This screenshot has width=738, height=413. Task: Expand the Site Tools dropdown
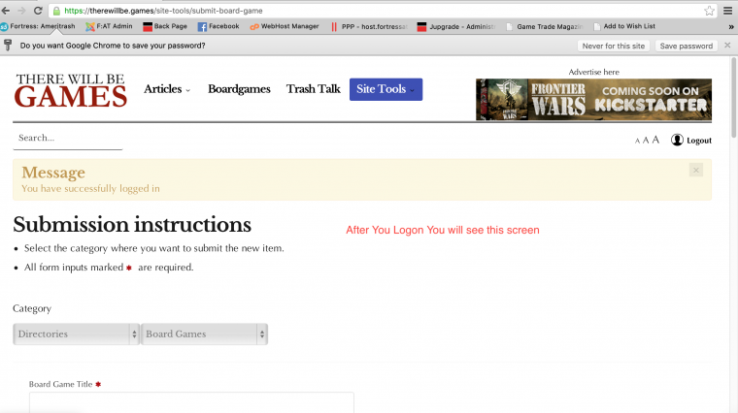coord(386,89)
